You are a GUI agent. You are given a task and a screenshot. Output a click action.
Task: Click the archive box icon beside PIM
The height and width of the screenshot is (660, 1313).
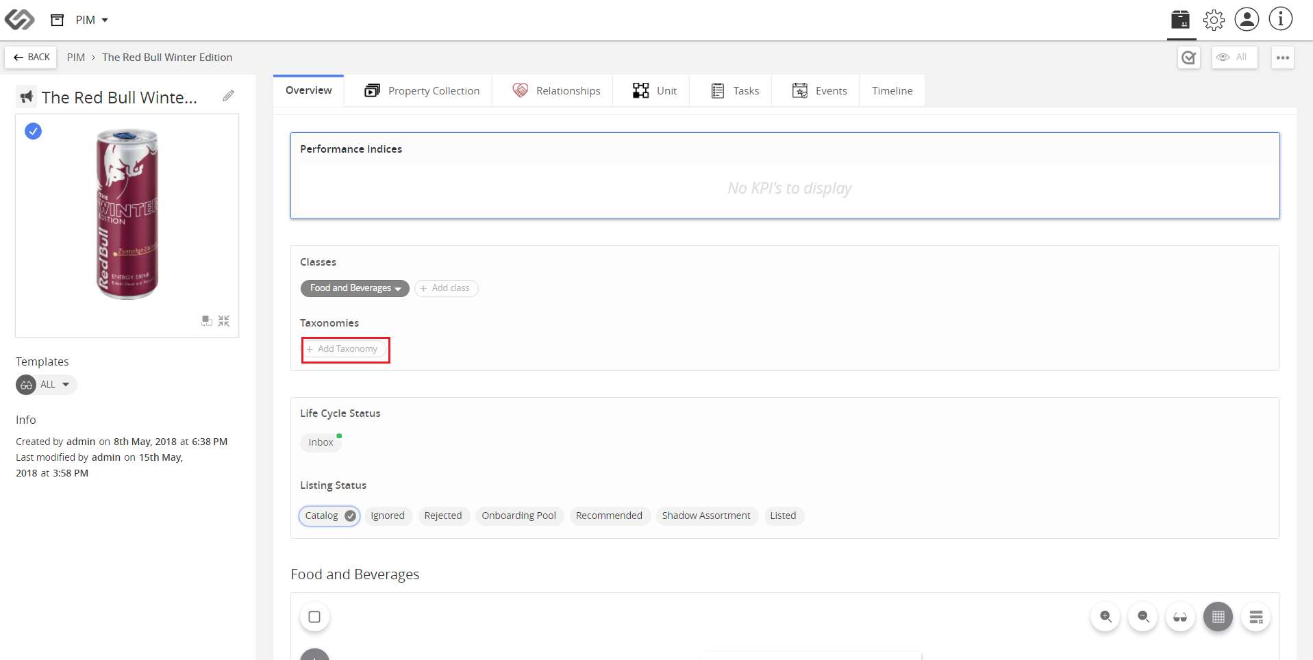click(x=58, y=20)
